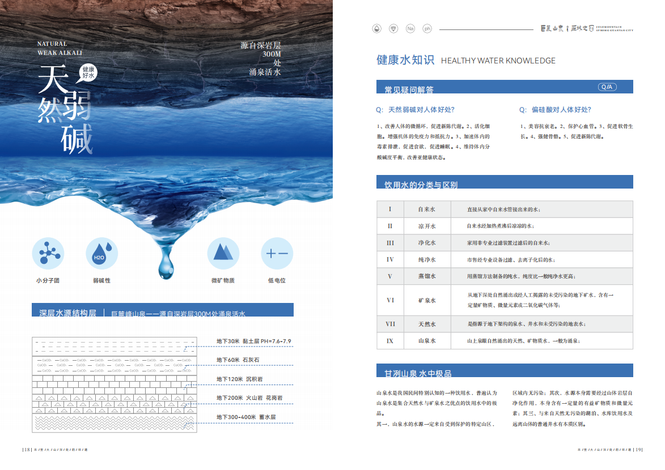
Task: Click the 地下30米 黏土层 label
Action: point(253,341)
